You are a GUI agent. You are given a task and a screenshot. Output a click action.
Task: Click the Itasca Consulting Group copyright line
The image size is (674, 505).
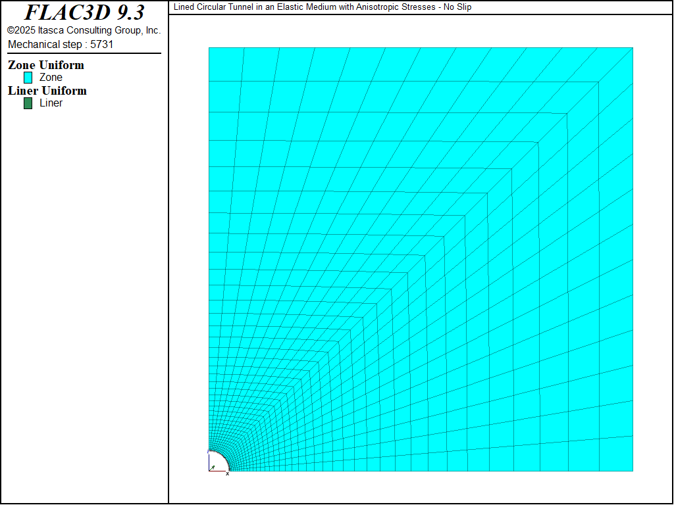coord(84,30)
